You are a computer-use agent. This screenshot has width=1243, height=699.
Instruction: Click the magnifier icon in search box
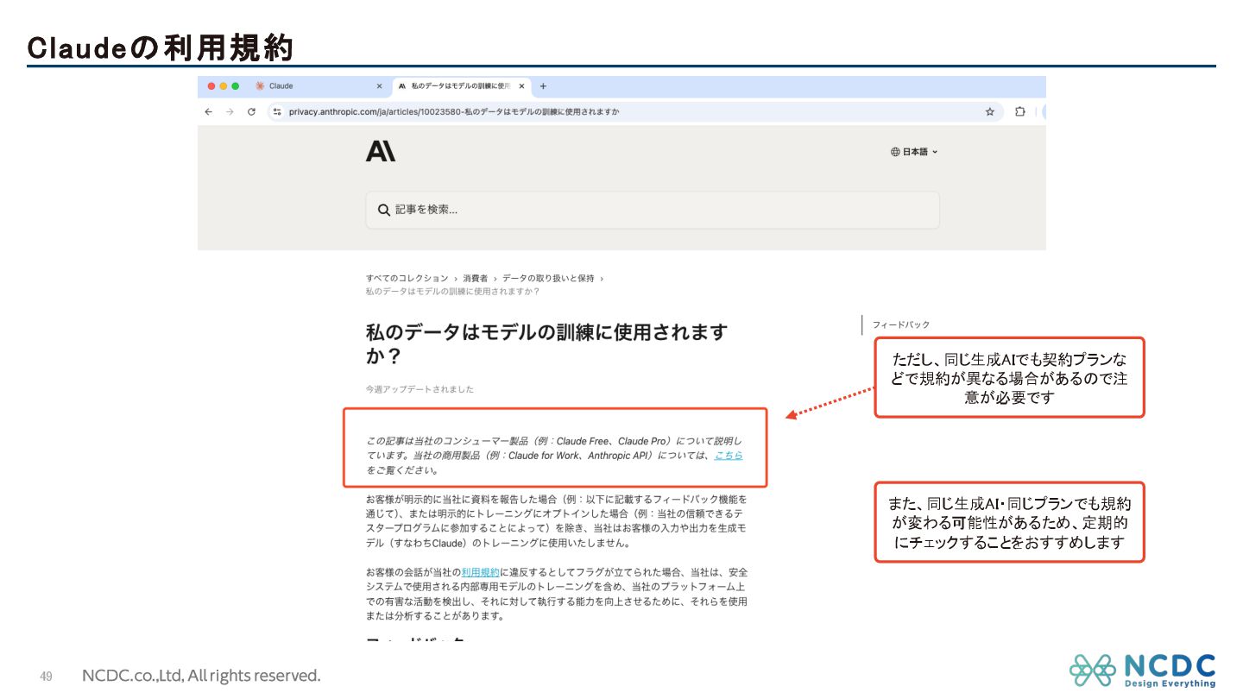coord(384,210)
